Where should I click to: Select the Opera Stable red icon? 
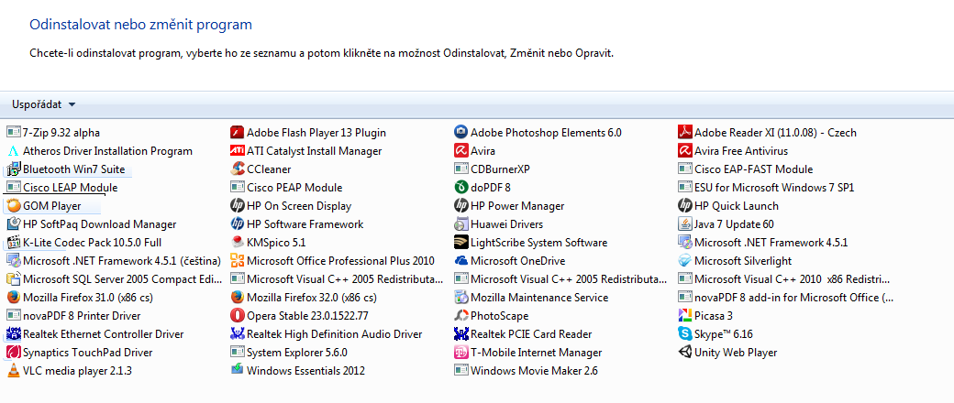point(238,316)
